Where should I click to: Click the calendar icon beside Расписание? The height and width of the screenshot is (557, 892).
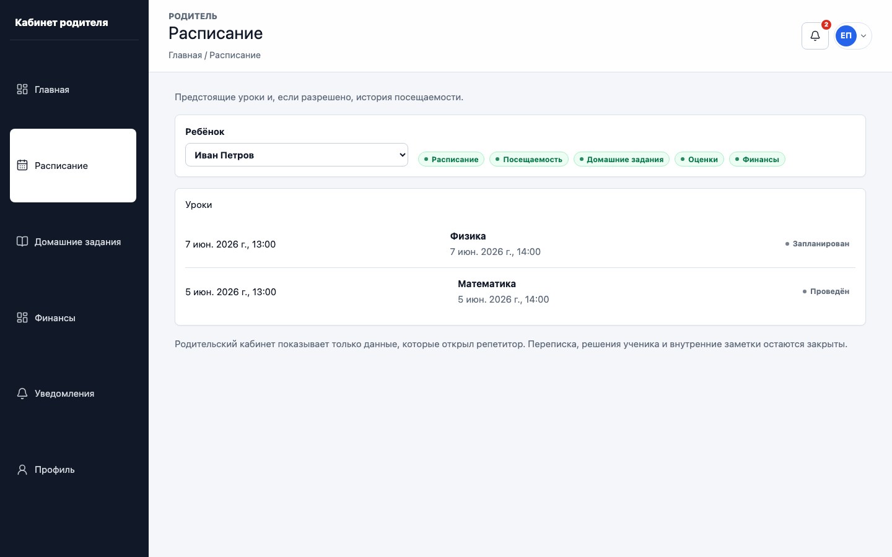pyautogui.click(x=22, y=165)
